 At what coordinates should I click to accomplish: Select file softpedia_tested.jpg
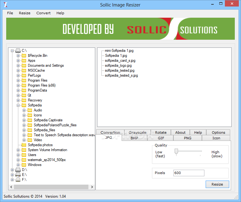click(x=120, y=70)
